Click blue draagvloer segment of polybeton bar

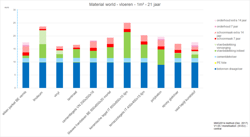[x=161, y=76]
